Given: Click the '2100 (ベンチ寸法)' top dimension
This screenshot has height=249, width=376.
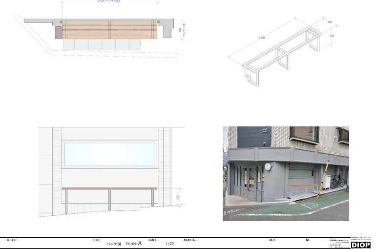Looking at the screenshot, I should coord(109,1).
